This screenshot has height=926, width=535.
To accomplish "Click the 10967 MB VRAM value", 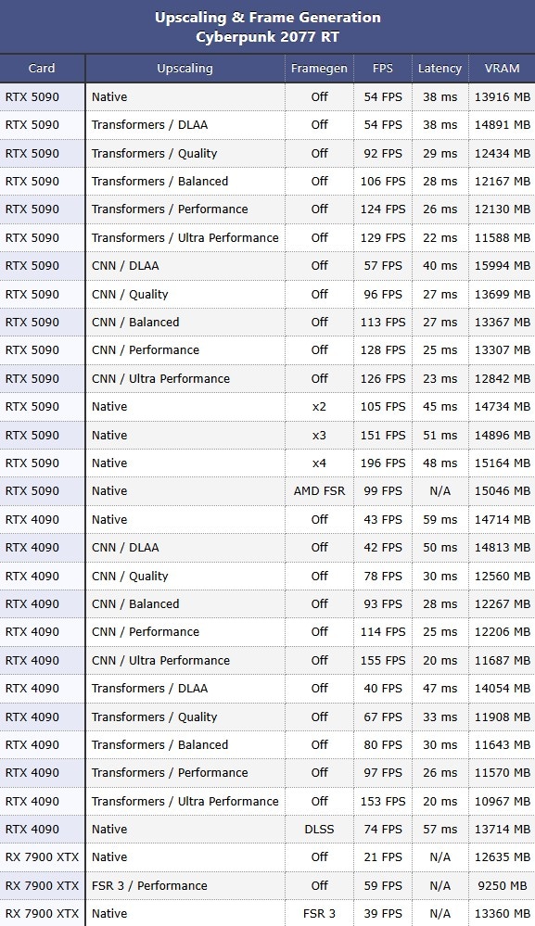I will coord(502,802).
